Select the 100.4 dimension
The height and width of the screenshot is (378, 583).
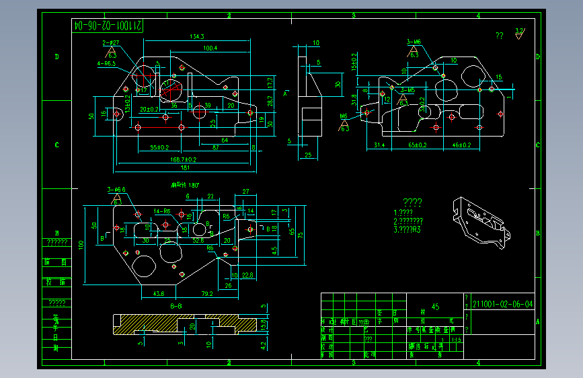point(210,48)
